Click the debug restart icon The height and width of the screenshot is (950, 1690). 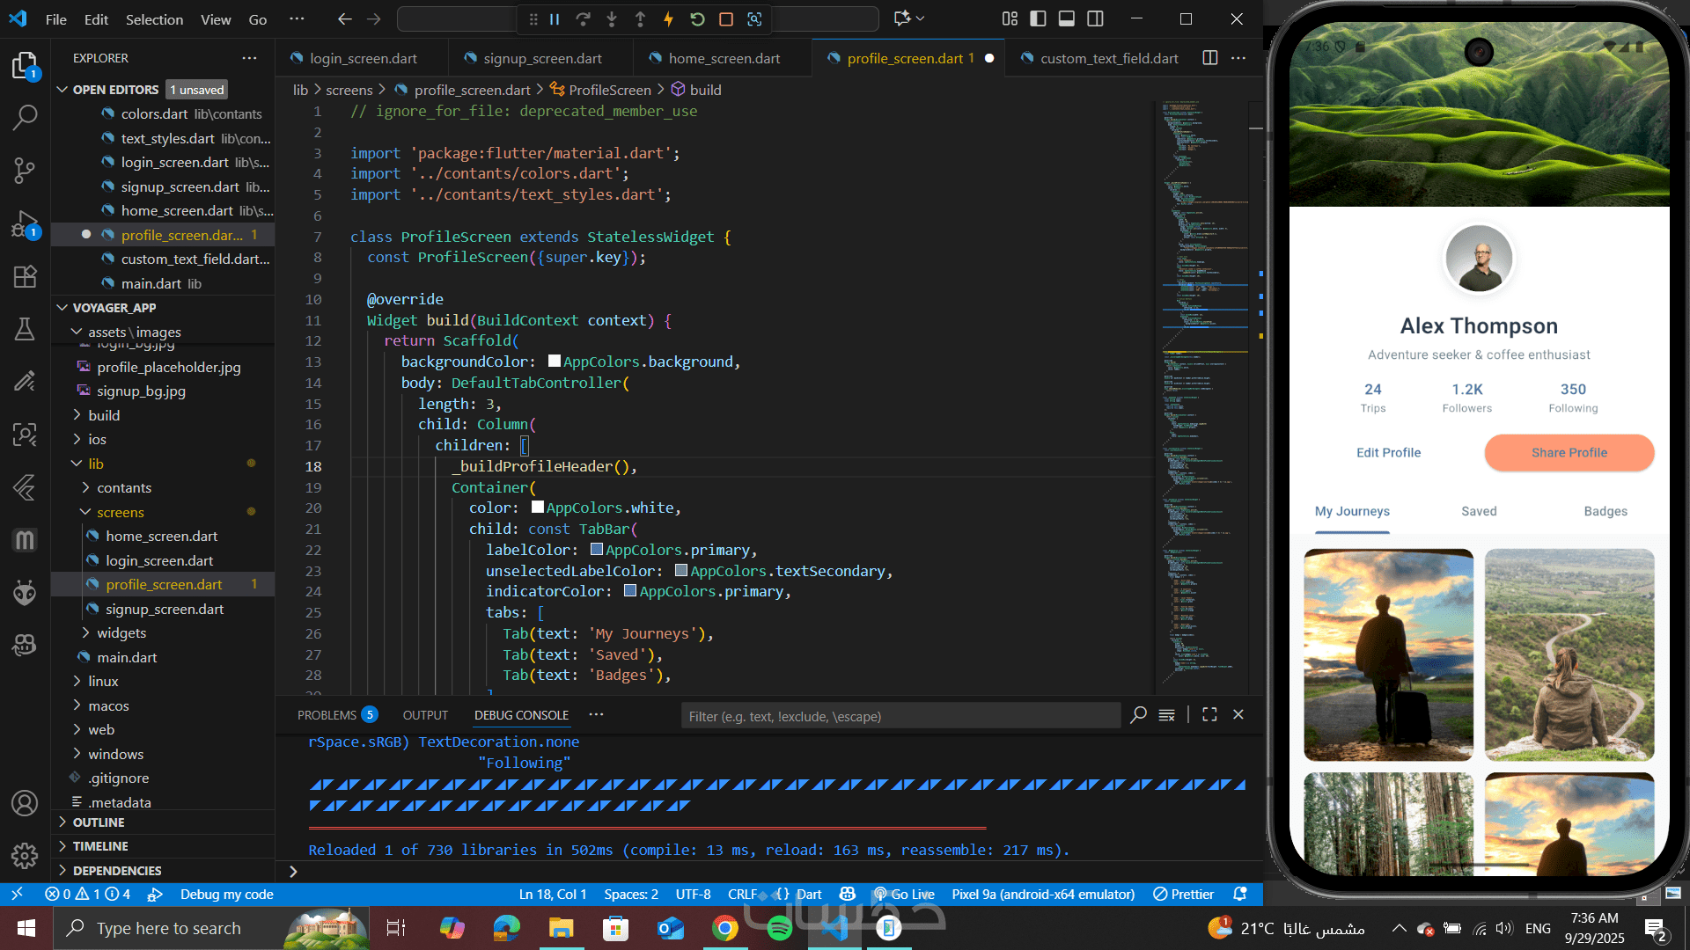click(x=697, y=19)
